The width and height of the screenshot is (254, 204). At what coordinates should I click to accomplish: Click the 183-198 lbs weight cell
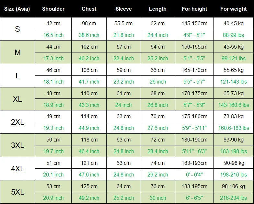233,151
